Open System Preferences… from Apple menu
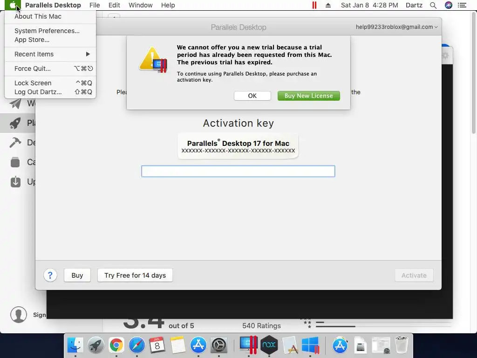This screenshot has height=358, width=477. coord(50,31)
